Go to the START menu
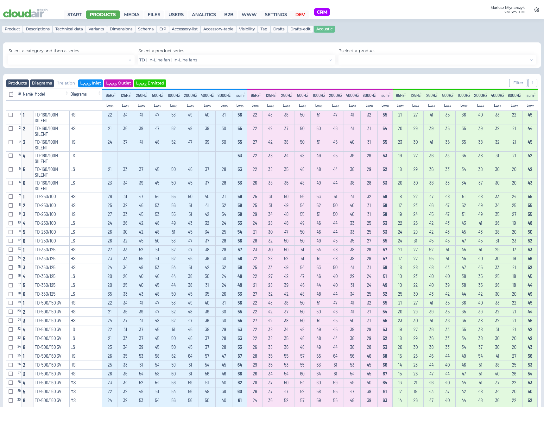This screenshot has height=421, width=544. point(74,15)
